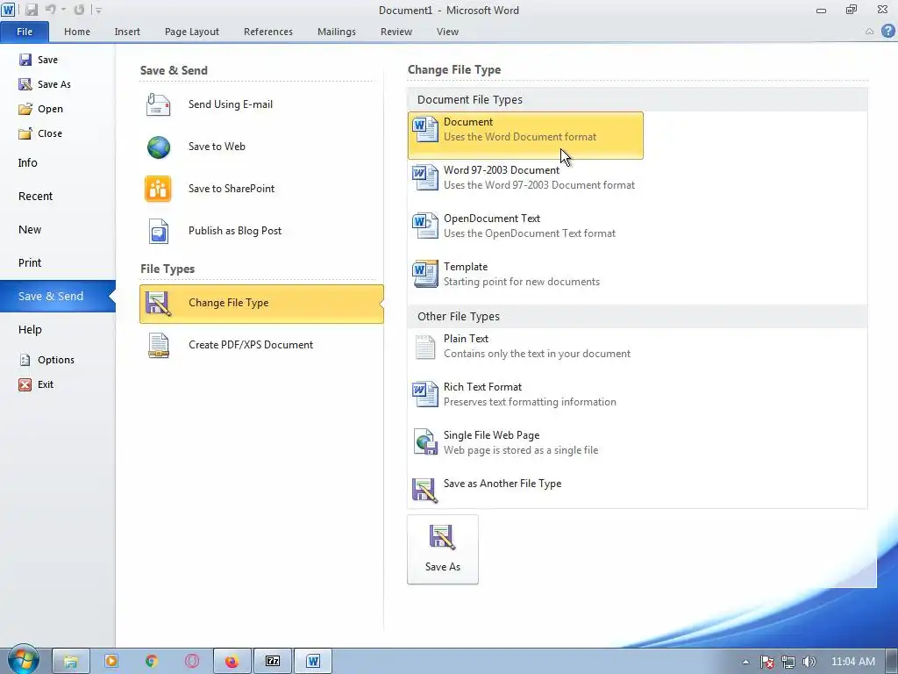Screen dimensions: 898x674
Task: Open Firefox from the taskbar
Action: pos(232,662)
